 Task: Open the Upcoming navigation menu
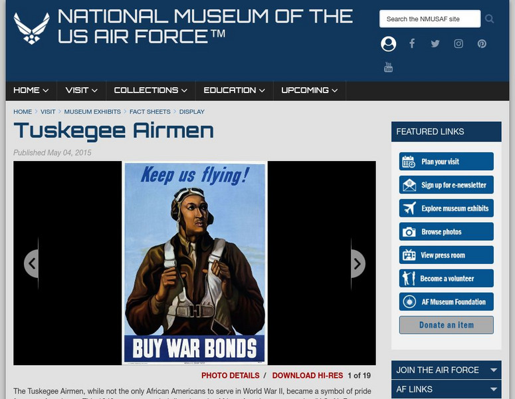click(x=310, y=90)
